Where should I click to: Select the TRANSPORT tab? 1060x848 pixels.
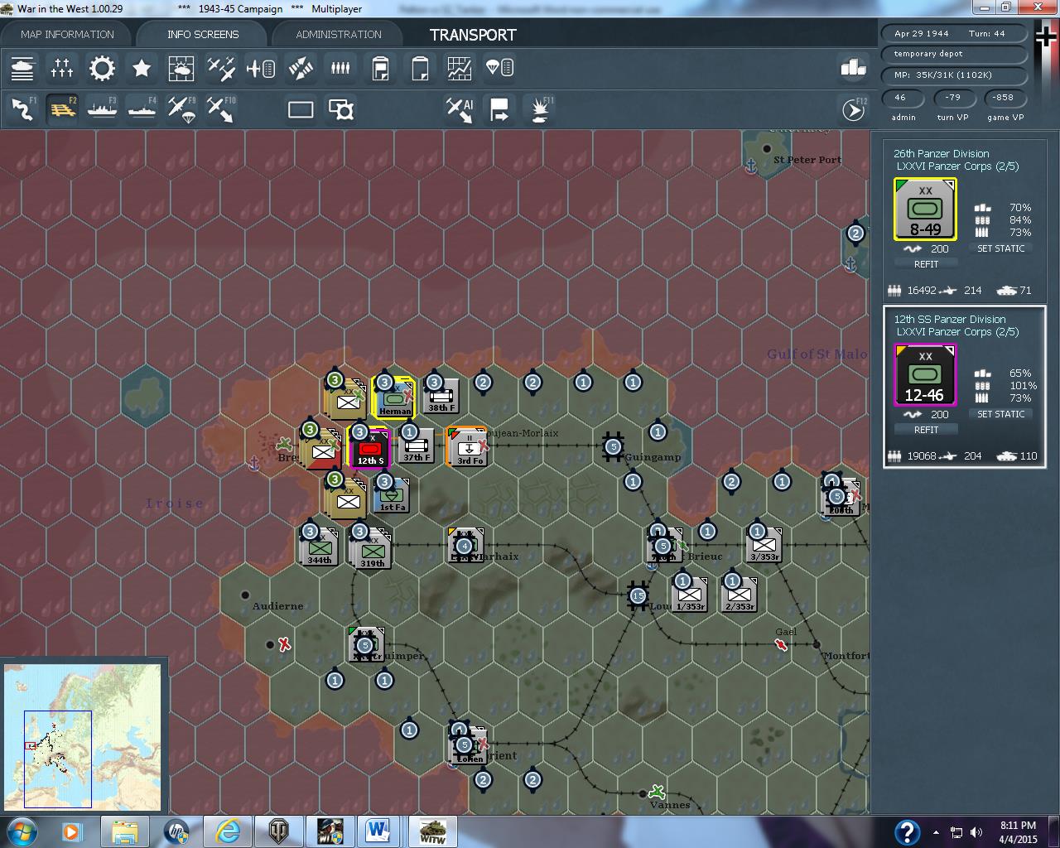(473, 35)
